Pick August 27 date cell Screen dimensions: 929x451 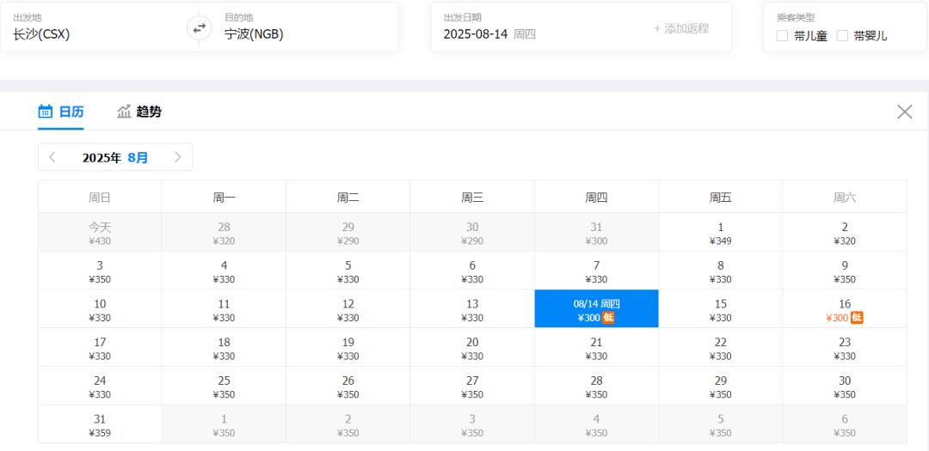coord(472,386)
